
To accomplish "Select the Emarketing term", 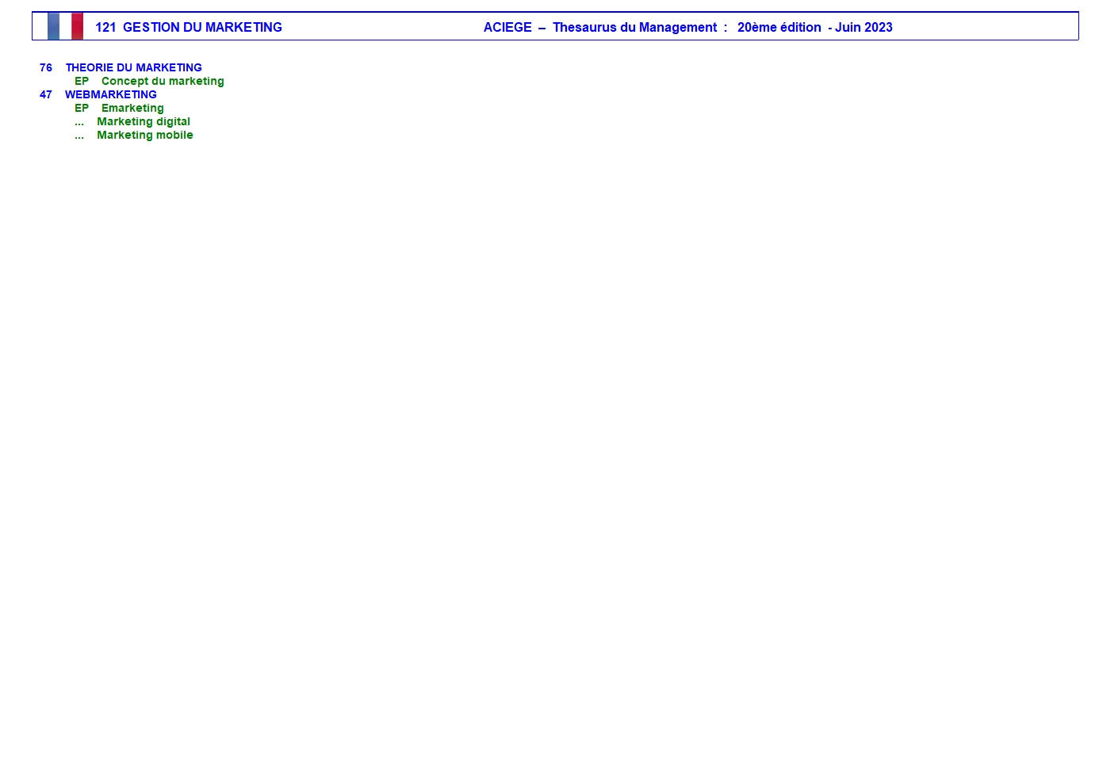I will (x=132, y=108).
